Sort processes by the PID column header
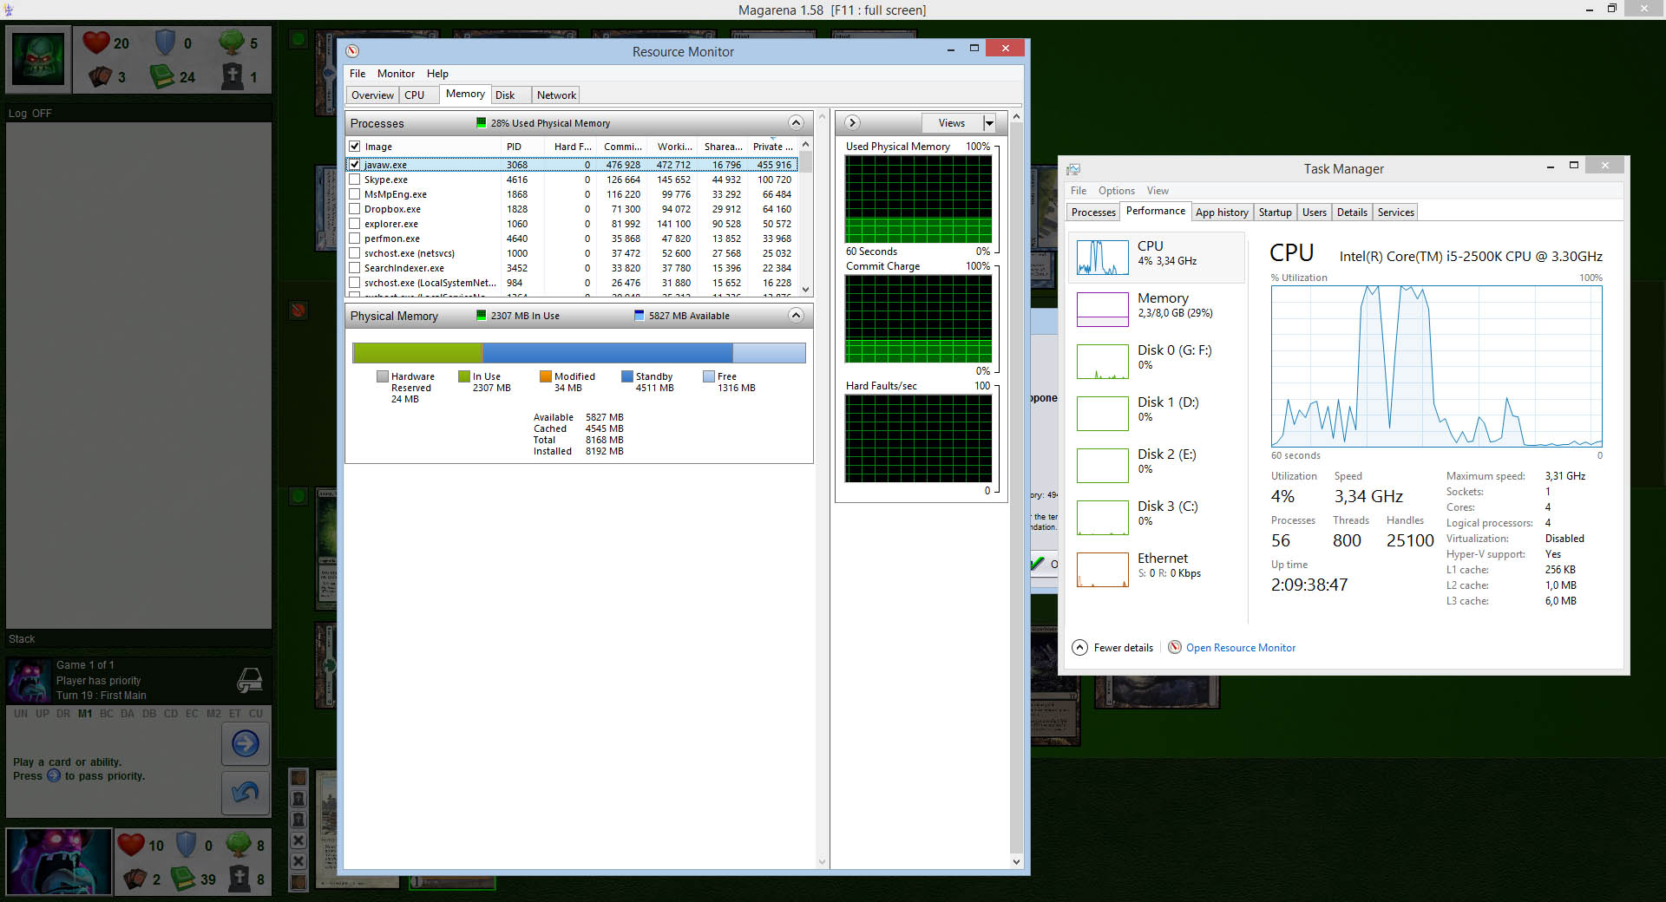The width and height of the screenshot is (1666, 902). click(x=515, y=147)
